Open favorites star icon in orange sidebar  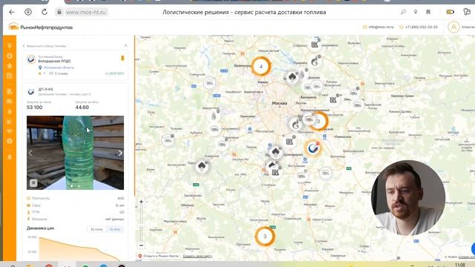[x=10, y=66]
